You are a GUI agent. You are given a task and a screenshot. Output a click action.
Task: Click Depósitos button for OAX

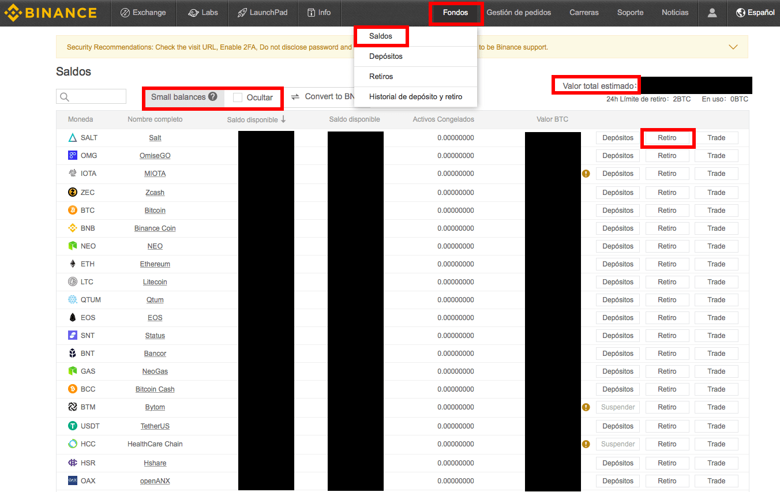click(618, 481)
